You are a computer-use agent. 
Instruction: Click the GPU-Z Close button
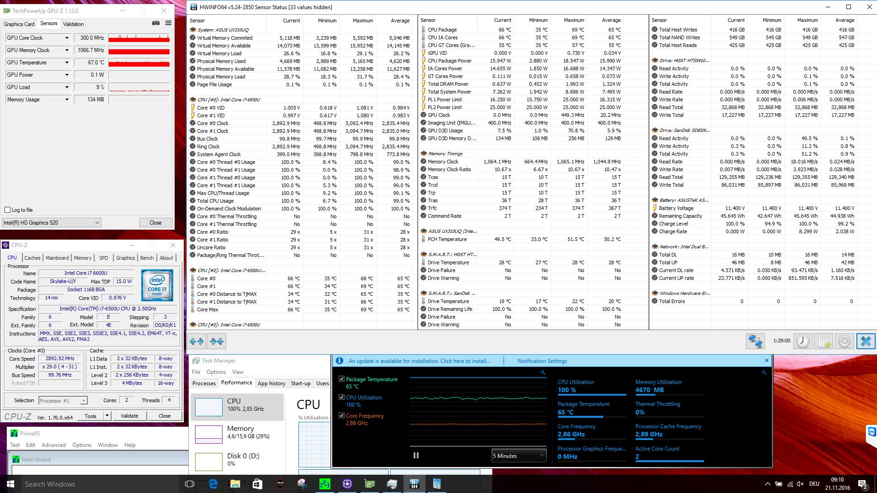[x=155, y=223]
